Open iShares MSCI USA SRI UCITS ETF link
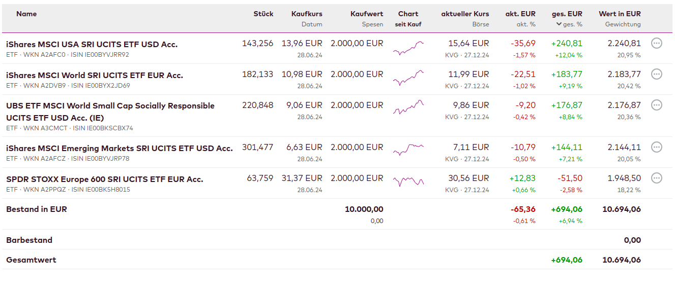 point(92,45)
